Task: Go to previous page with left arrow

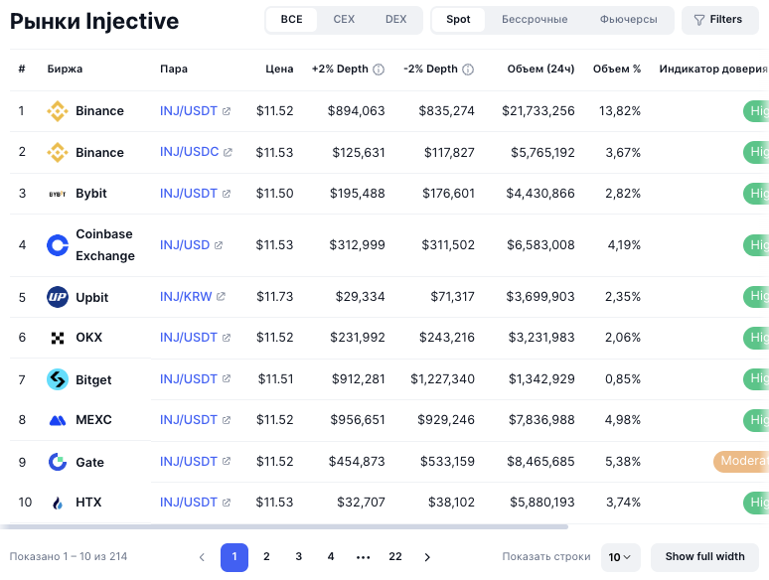Action: pyautogui.click(x=202, y=557)
